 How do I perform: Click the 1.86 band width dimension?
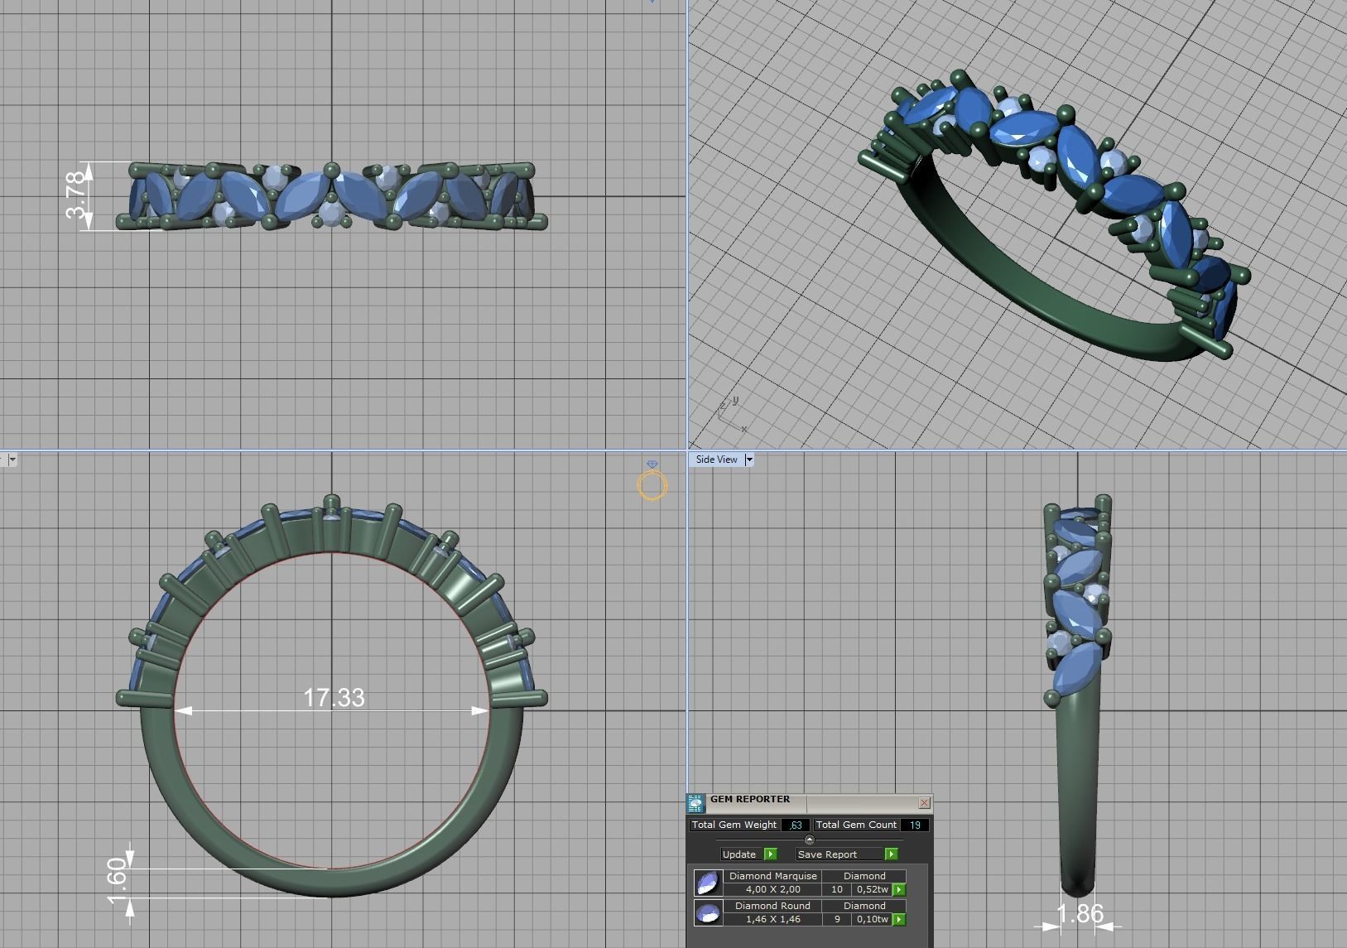click(x=1080, y=913)
